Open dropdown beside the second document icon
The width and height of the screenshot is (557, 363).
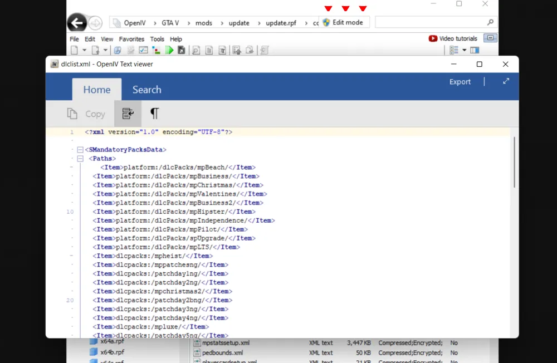[105, 50]
